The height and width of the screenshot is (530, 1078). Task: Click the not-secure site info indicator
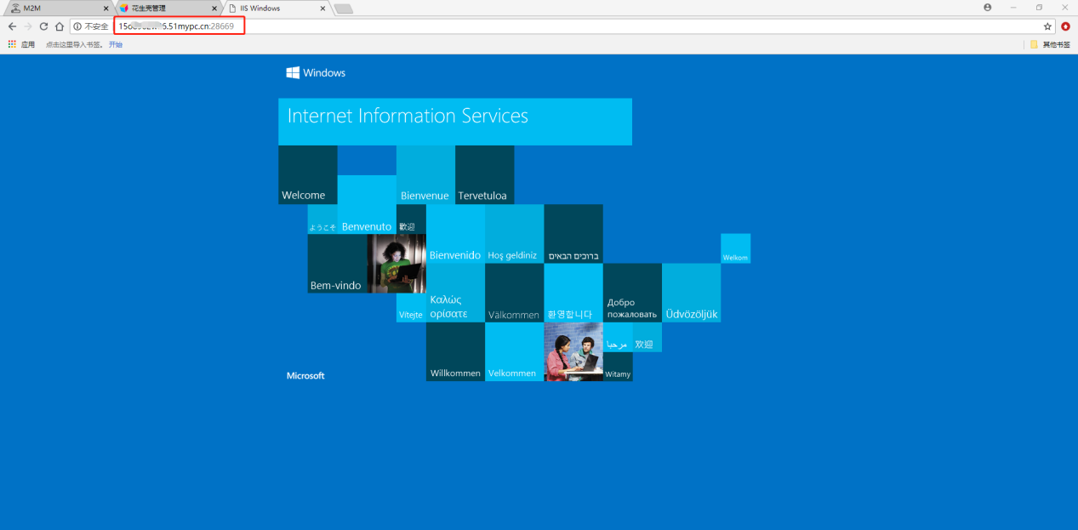[x=91, y=26]
